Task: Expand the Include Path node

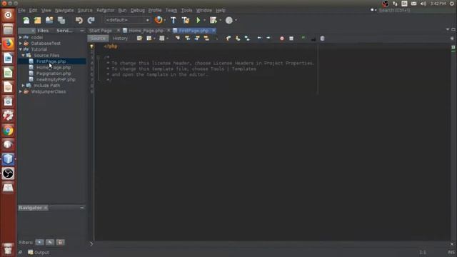Action: click(x=24, y=86)
